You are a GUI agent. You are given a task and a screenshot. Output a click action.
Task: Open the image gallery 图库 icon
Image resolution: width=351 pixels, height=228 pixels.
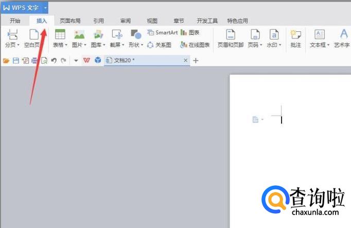pyautogui.click(x=98, y=34)
